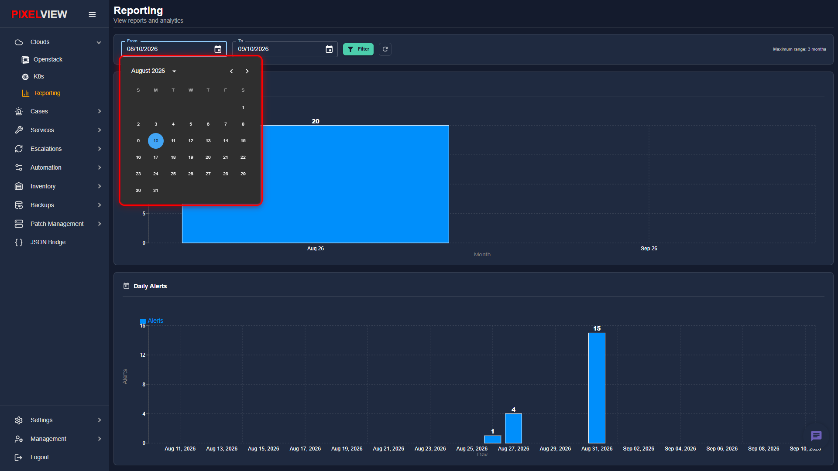Select August 31 in the calendar
838x471 pixels.
(x=156, y=191)
